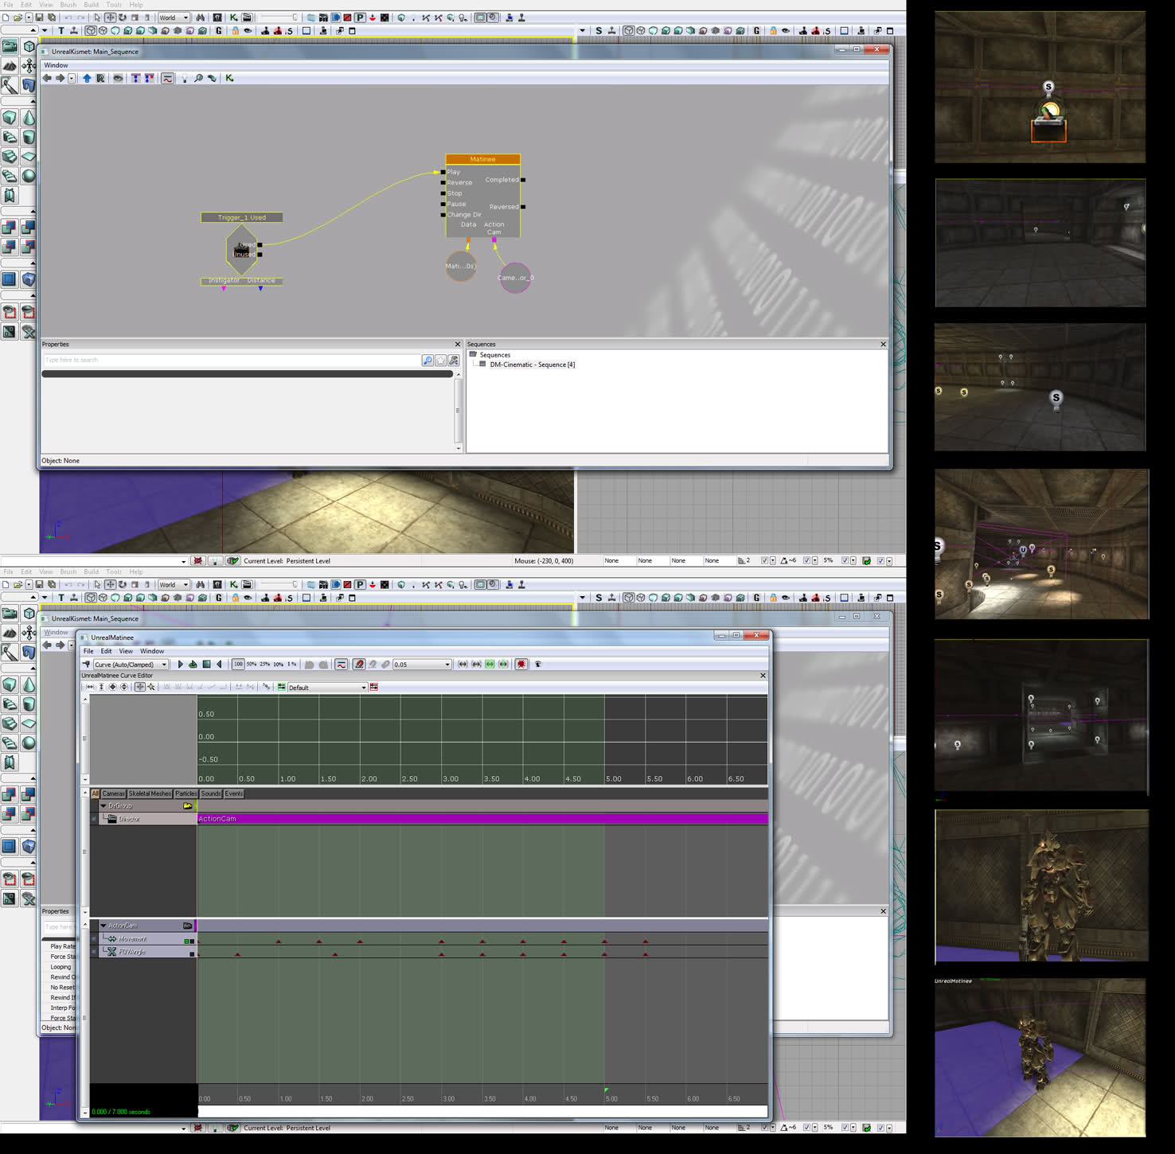The height and width of the screenshot is (1154, 1175).
Task: Open the Curve (Auto/Clamped) interpolation dropdown
Action: pyautogui.click(x=131, y=664)
